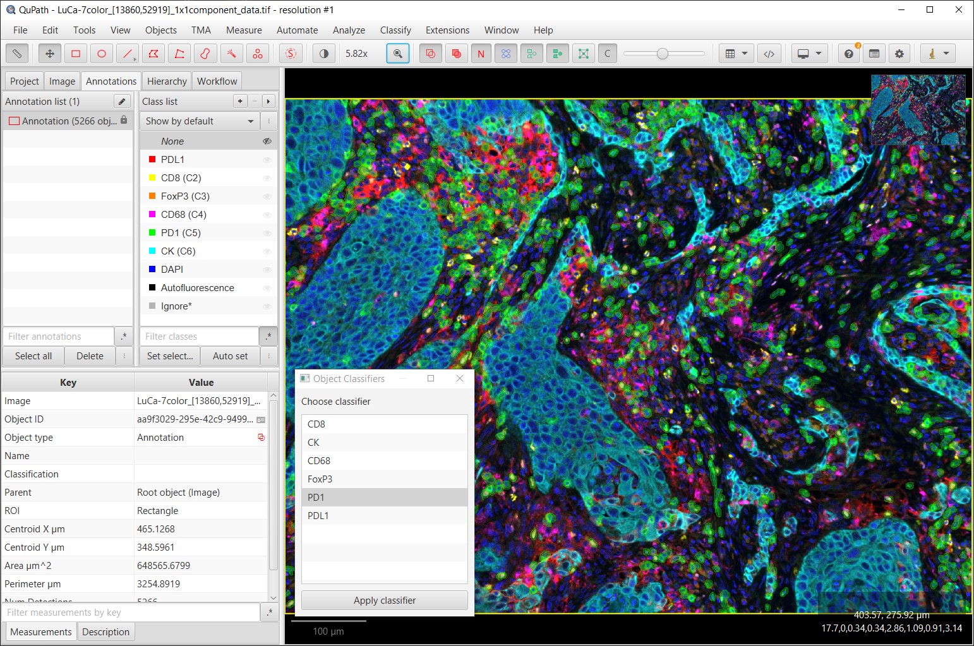Toggle show detection names N button
The image size is (974, 646).
(481, 54)
